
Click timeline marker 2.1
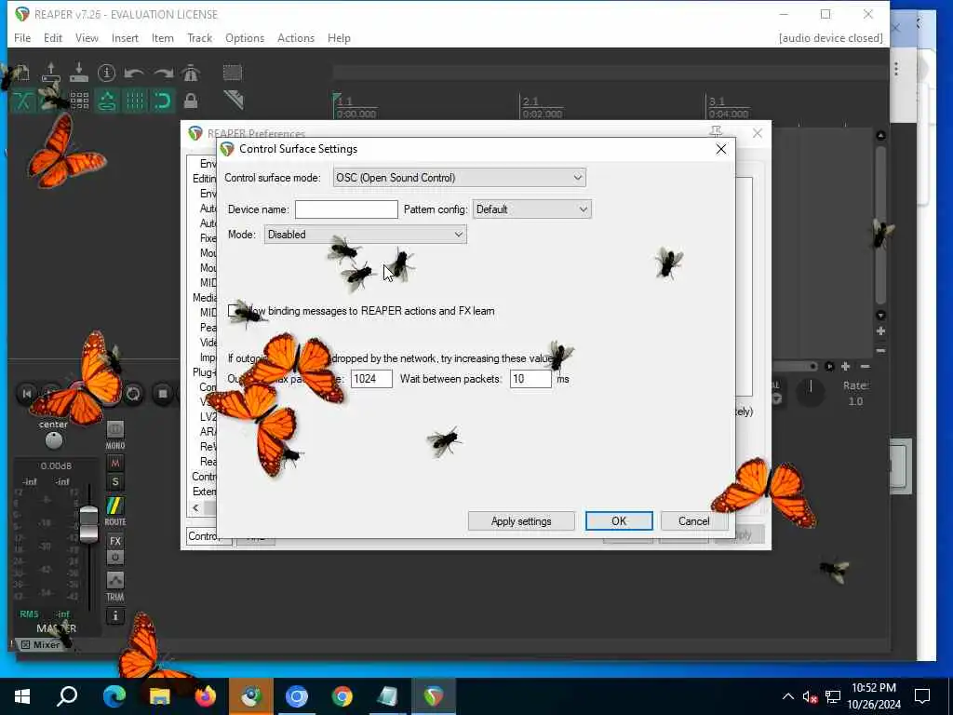[530, 101]
